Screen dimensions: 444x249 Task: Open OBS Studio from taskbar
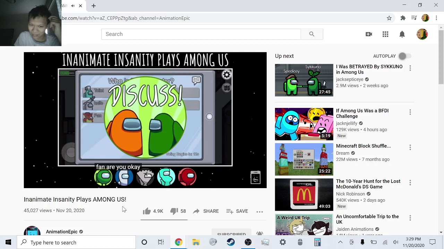(x=248, y=242)
